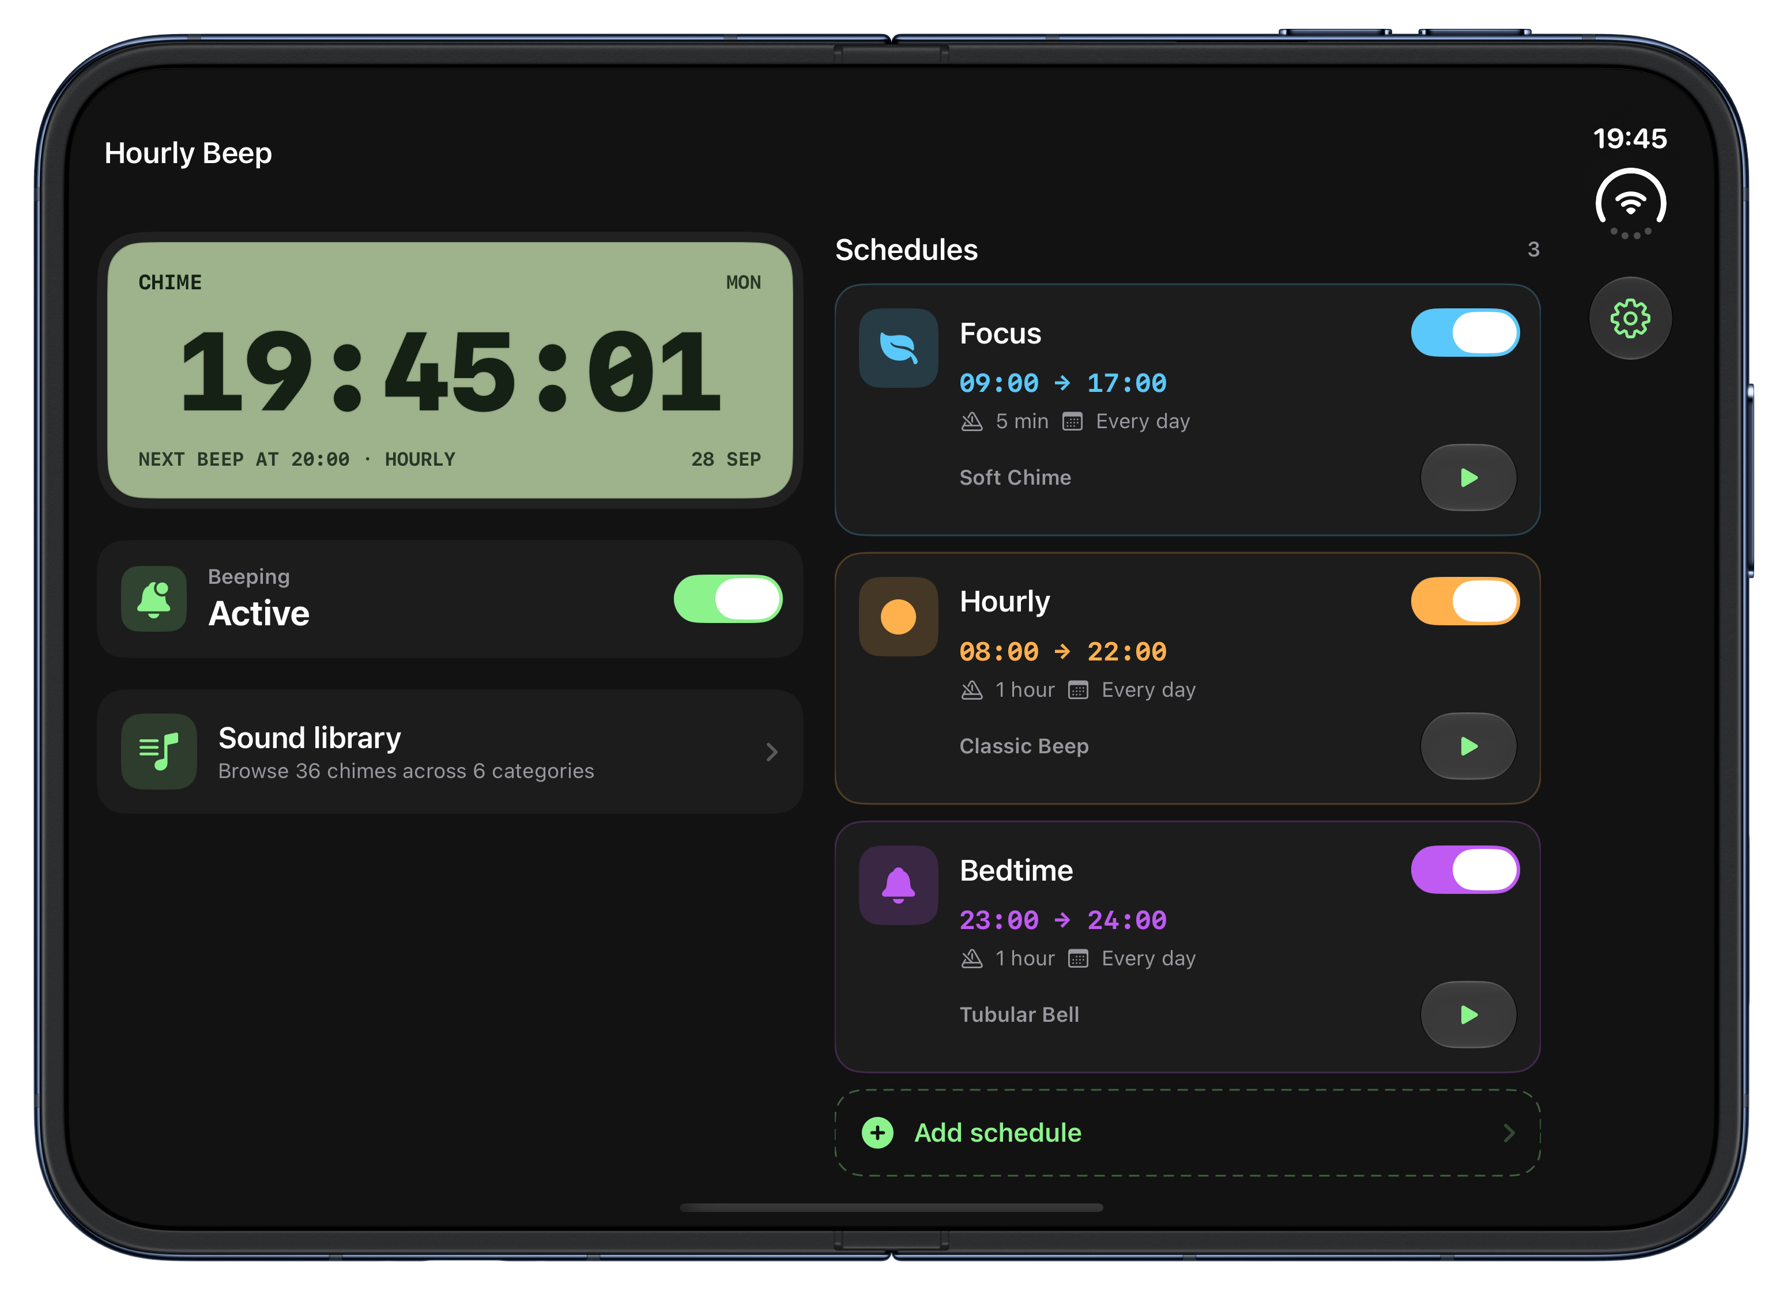Click the Soft Chime sound name
This screenshot has width=1783, height=1295.
click(x=1015, y=478)
